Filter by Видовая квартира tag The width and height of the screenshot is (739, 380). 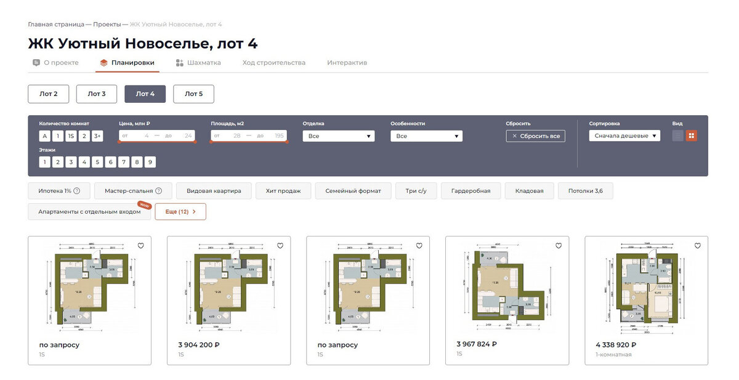(214, 191)
